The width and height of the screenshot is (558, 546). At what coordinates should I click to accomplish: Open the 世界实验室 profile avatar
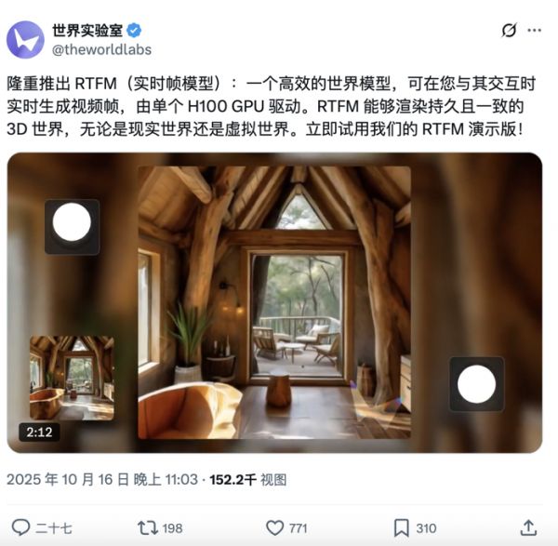click(x=25, y=39)
